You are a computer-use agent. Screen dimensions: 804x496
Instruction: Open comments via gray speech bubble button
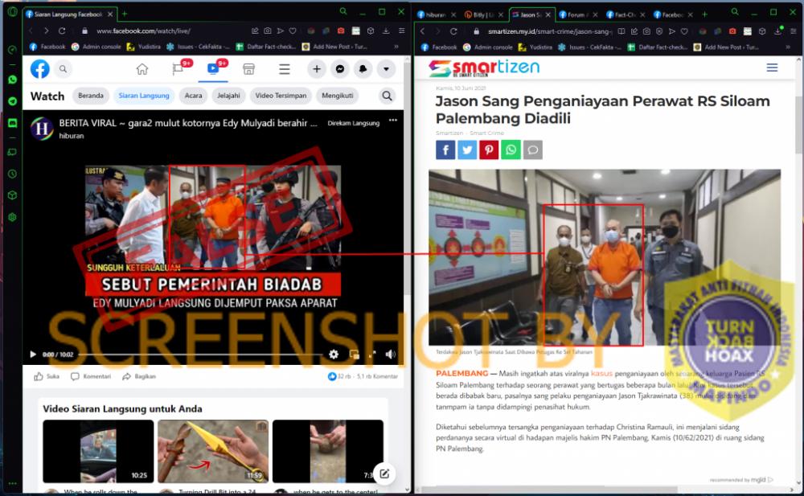pyautogui.click(x=533, y=150)
